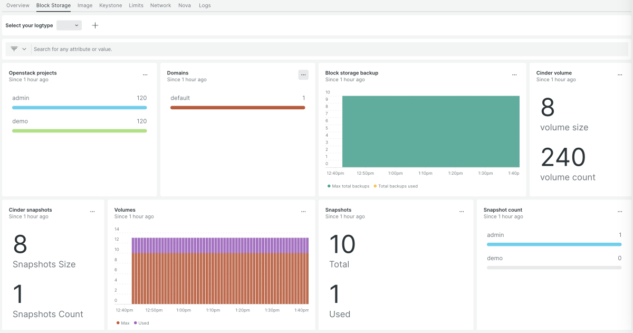Click the filter icon beside the search bar
Image resolution: width=633 pixels, height=333 pixels.
[14, 49]
